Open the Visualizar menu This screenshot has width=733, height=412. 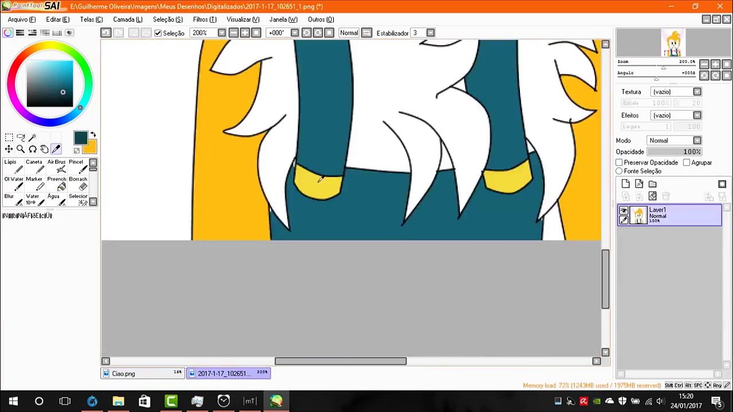point(243,19)
